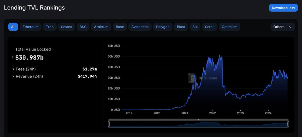The image size is (302, 137).
Task: Click the top center grip of range slider
Action: pos(198,119)
